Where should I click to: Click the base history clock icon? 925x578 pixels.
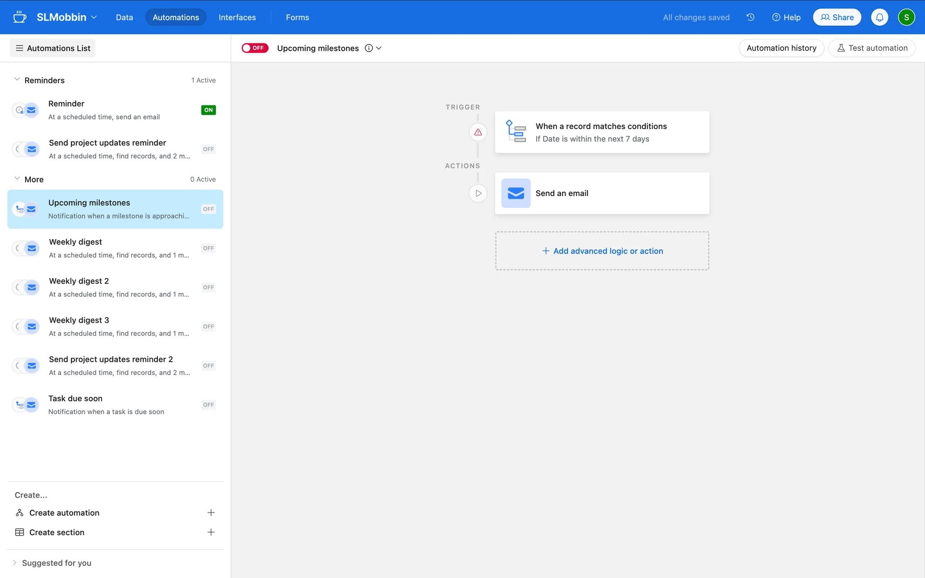750,17
